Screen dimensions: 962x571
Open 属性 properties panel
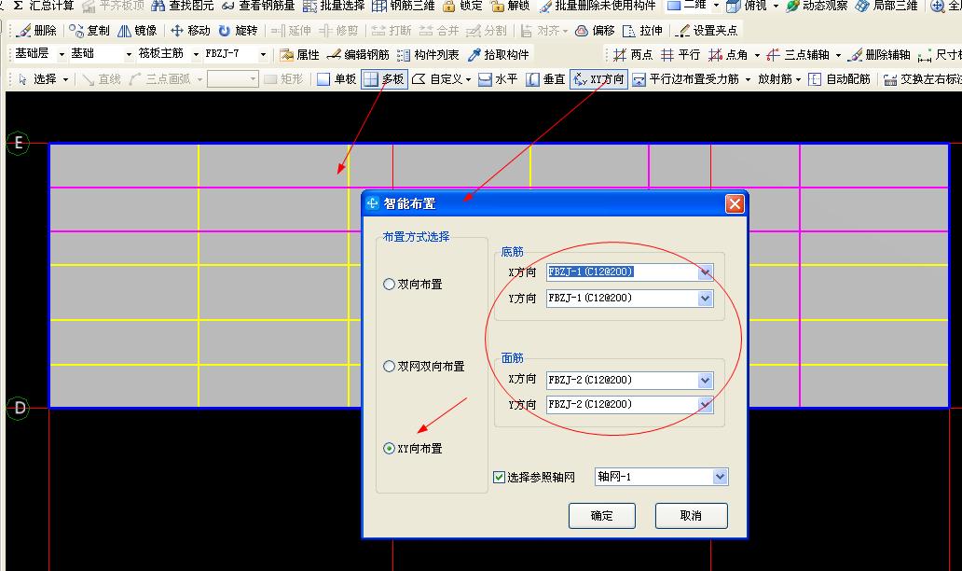pyautogui.click(x=299, y=55)
